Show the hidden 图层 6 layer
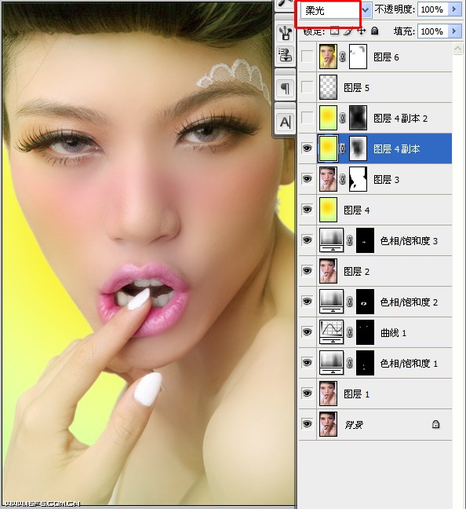This screenshot has height=509, width=466. click(307, 57)
